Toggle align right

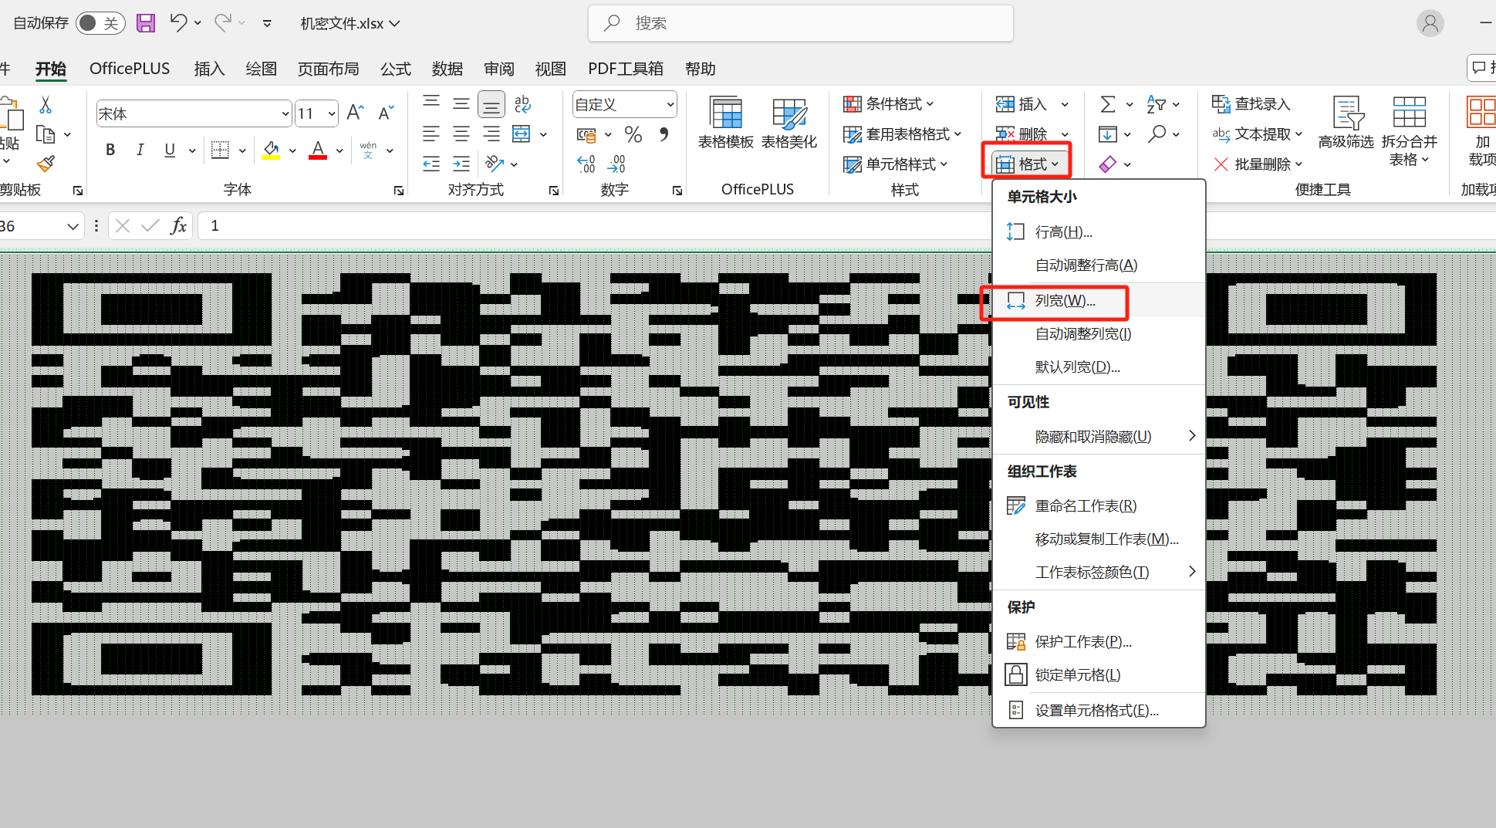click(x=491, y=134)
